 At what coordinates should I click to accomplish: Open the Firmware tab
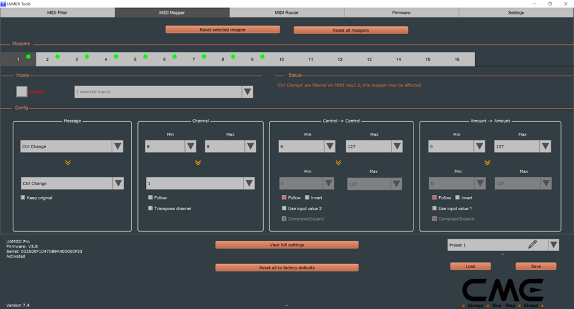[x=401, y=12]
